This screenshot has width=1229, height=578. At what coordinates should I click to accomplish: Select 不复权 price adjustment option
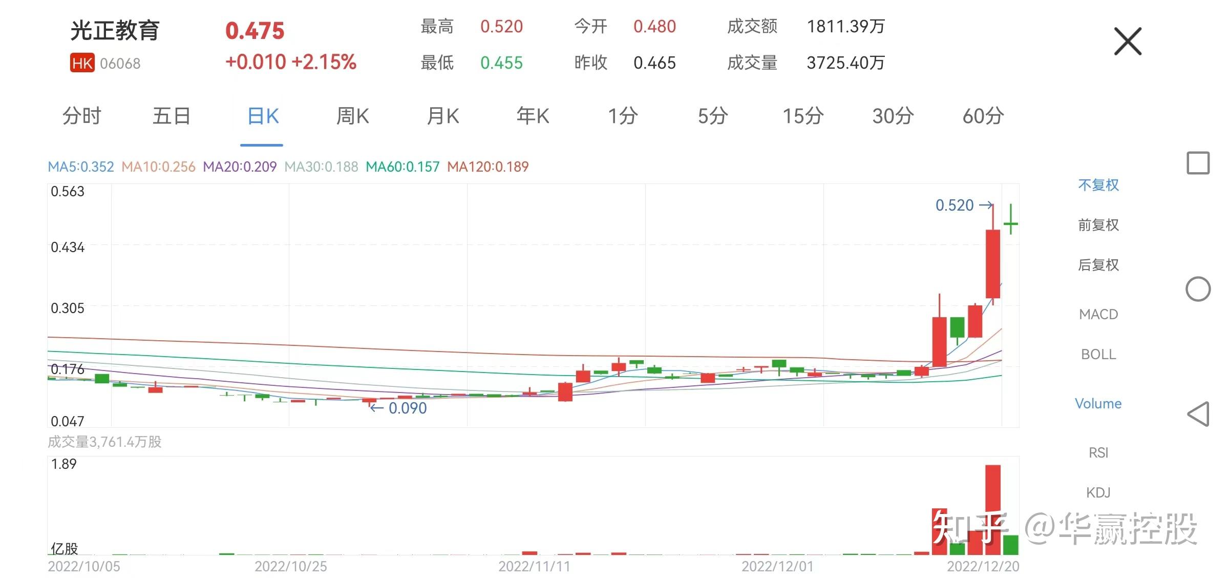[x=1098, y=185]
